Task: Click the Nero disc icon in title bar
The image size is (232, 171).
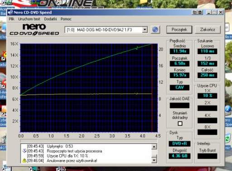Action: [10, 12]
